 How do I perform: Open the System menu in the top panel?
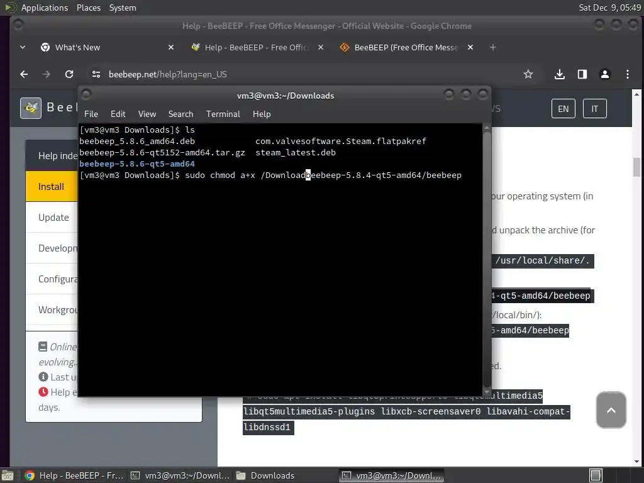click(123, 8)
